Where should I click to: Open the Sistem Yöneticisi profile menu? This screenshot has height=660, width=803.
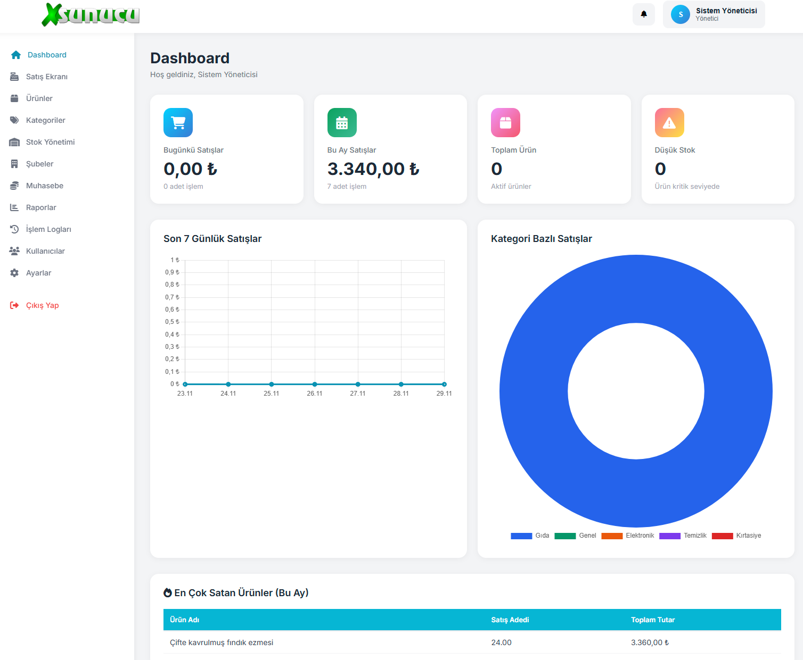(725, 14)
